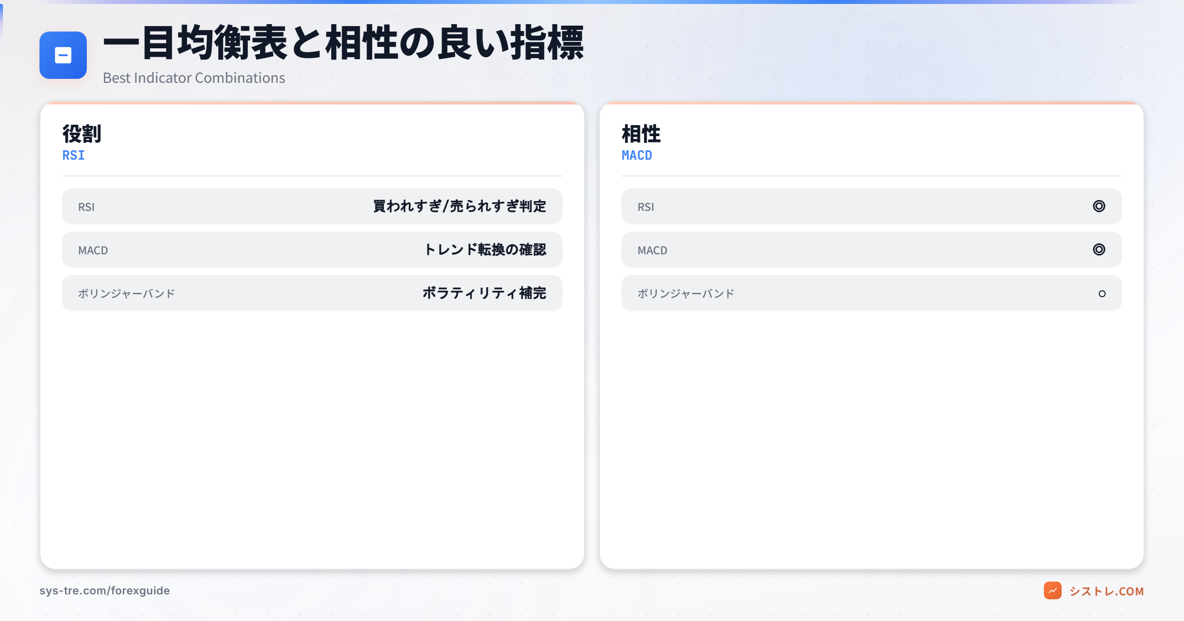The image size is (1184, 621).
Task: Click the RSI label in the 相性 card row
Action: (x=646, y=207)
